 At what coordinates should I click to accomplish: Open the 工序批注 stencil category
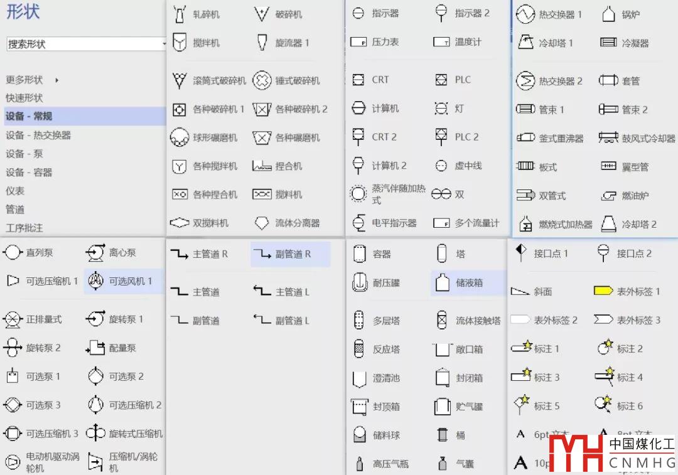tap(24, 228)
